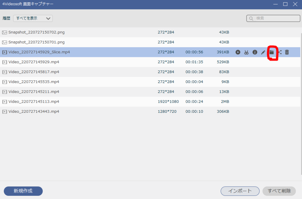Click the scissors trim icon
Viewport: 302px width, 199px height.
pyautogui.click(x=246, y=52)
